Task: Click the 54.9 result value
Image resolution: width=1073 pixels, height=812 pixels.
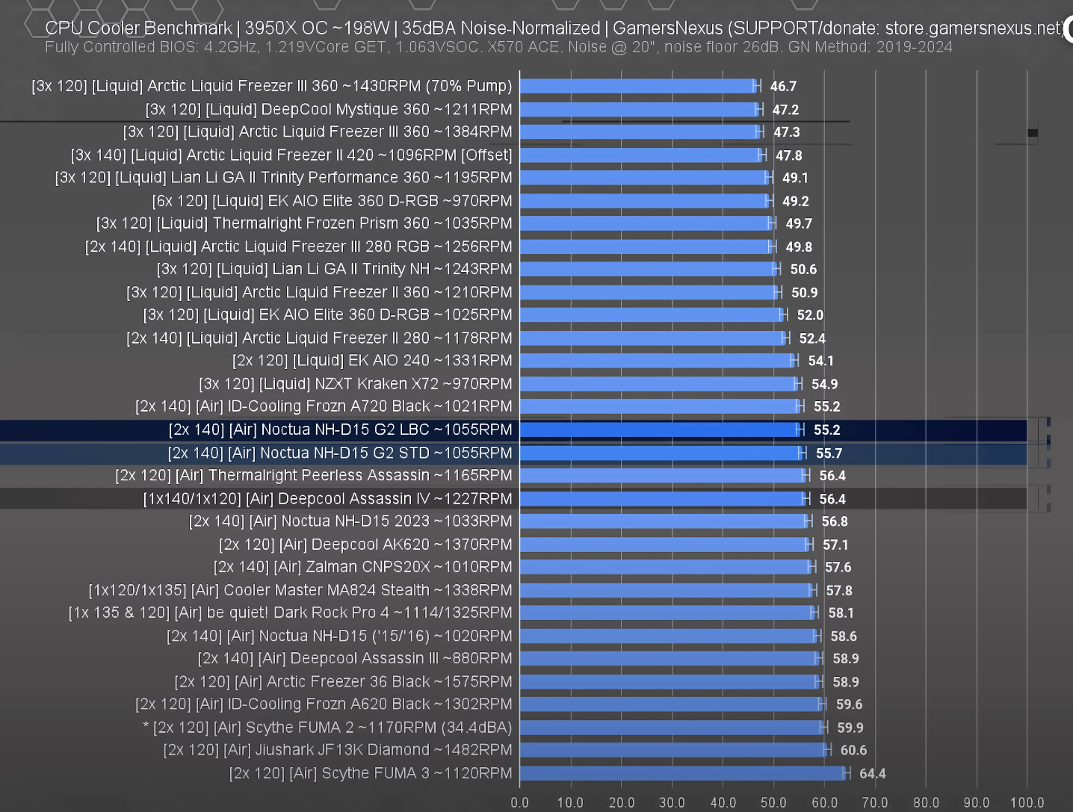Action: point(825,384)
